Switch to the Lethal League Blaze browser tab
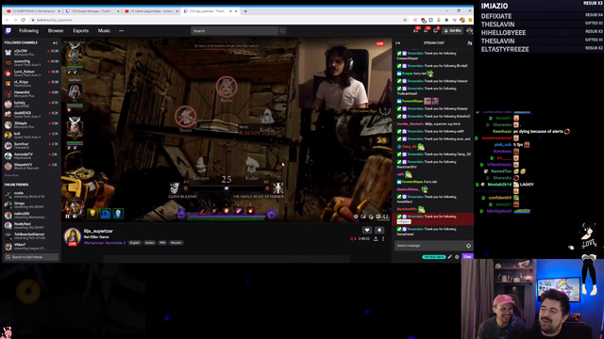This screenshot has height=339, width=604. click(151, 11)
